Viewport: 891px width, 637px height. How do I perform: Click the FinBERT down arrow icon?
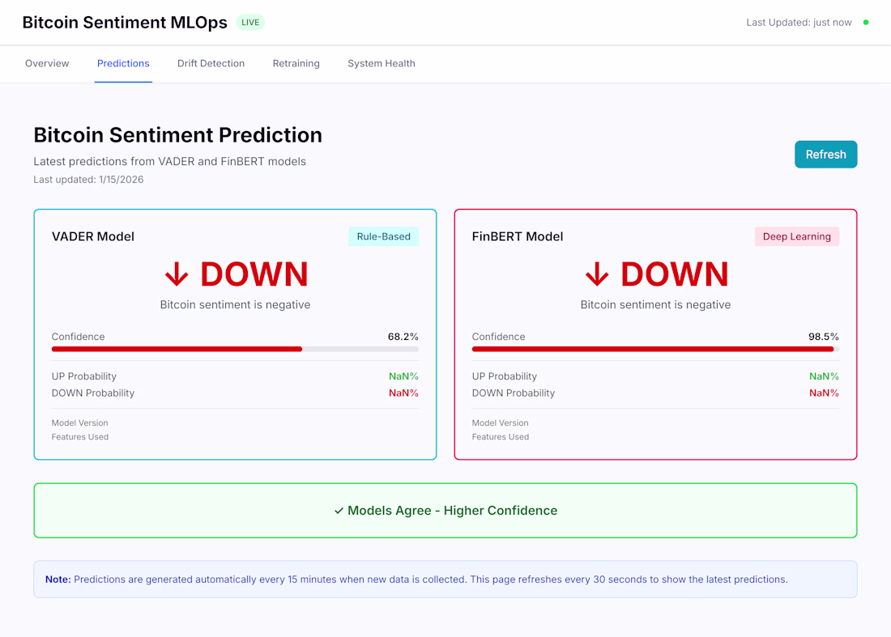pos(597,275)
